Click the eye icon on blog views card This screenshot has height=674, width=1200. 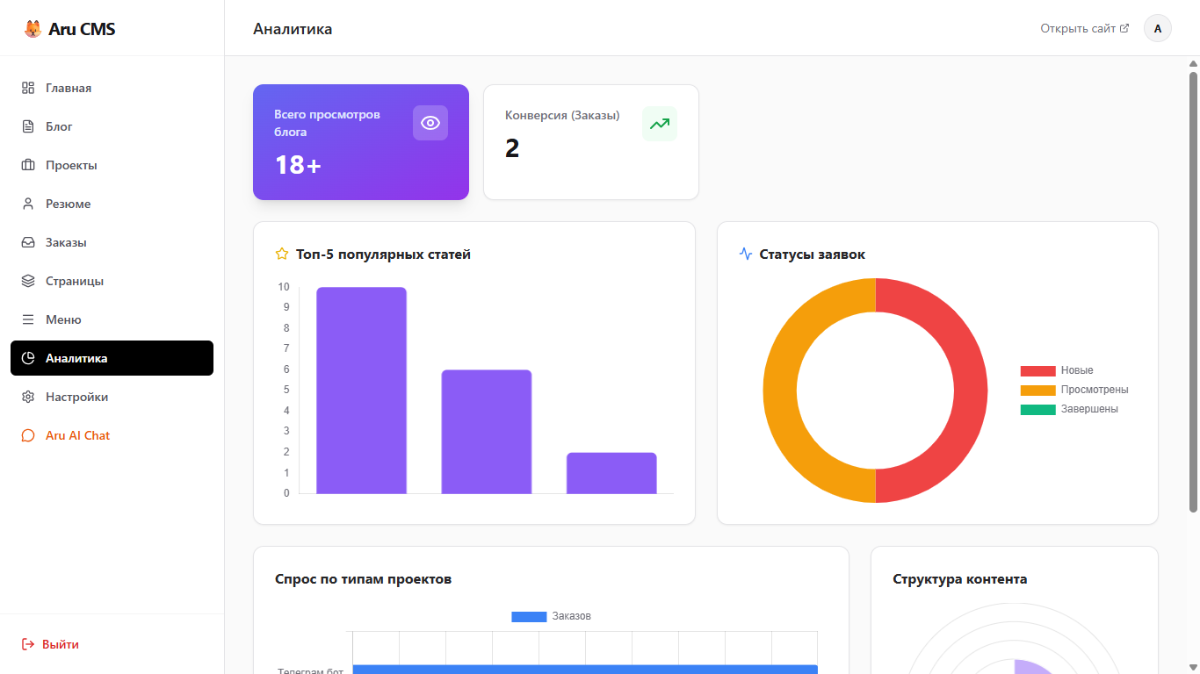point(430,123)
